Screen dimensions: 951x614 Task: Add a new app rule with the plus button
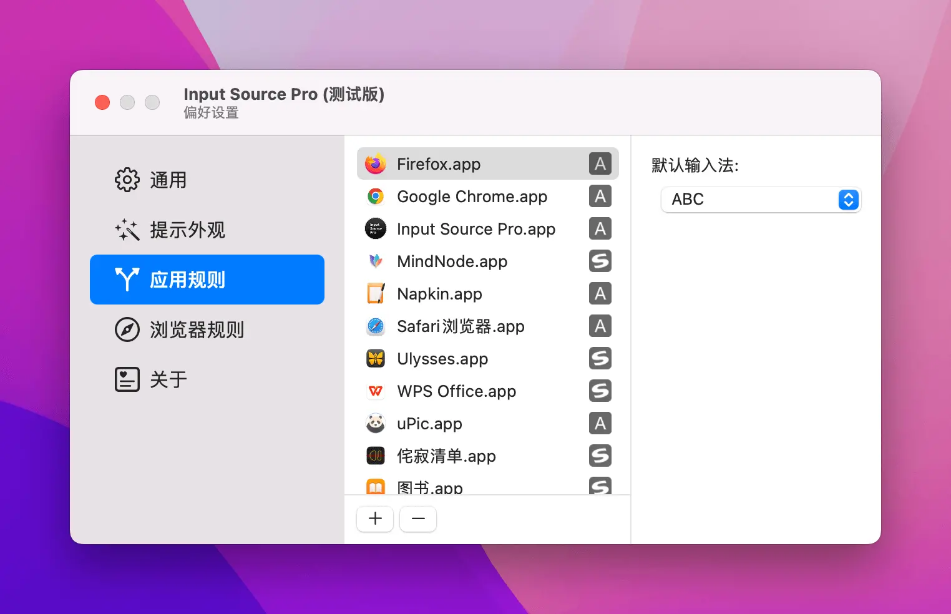point(374,519)
